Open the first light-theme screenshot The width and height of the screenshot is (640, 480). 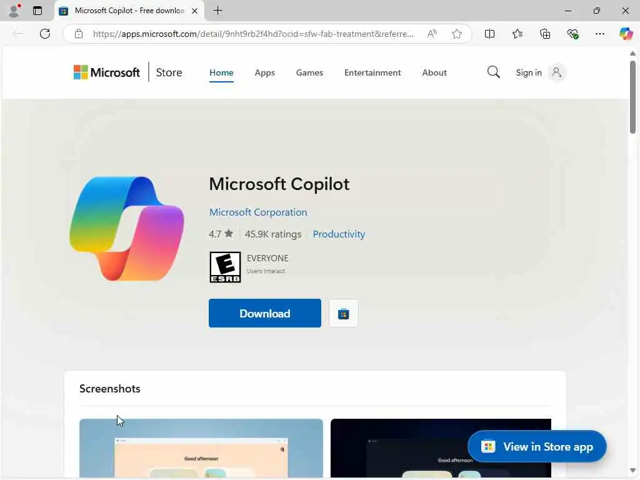pos(201,448)
